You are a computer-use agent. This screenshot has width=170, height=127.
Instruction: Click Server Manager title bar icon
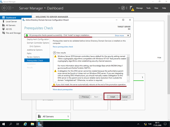[x=1, y=1]
